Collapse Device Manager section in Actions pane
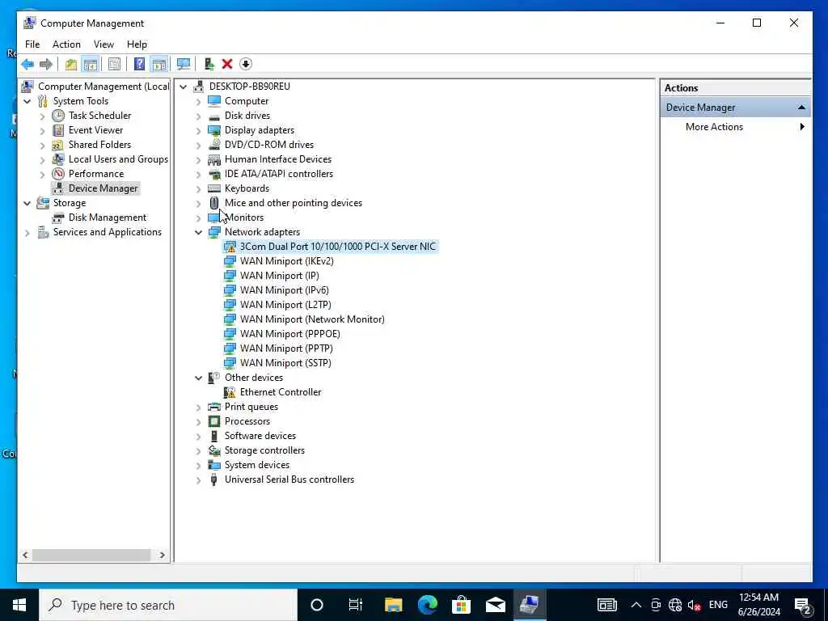The height and width of the screenshot is (621, 828). 801,108
